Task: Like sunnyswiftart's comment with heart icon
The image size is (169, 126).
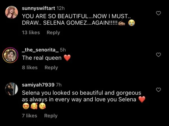Action: (159, 13)
